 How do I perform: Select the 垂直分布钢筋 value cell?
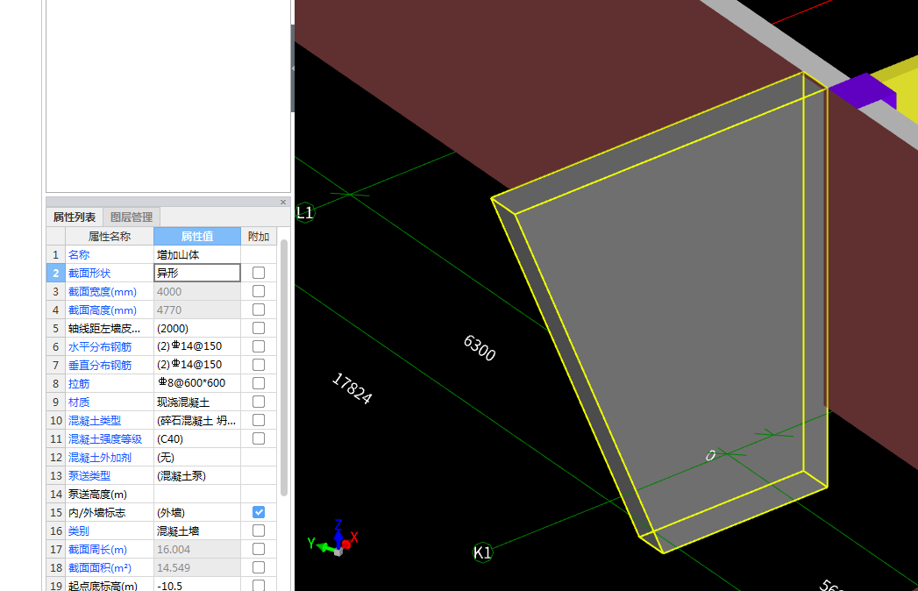pyautogui.click(x=197, y=365)
